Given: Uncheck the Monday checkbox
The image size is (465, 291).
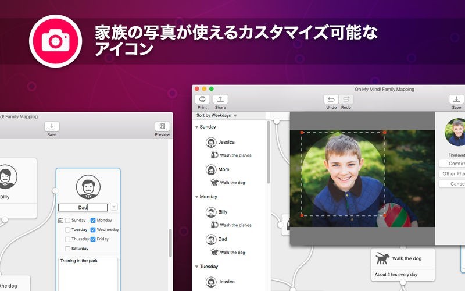Looking at the screenshot, I should [x=93, y=221].
